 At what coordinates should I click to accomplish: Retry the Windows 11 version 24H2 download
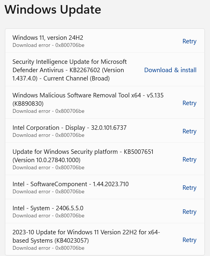point(189,41)
